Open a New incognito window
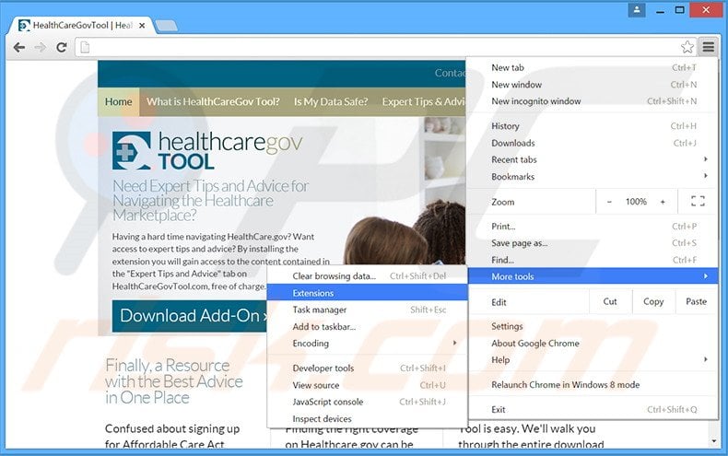728x456 pixels. [x=593, y=101]
